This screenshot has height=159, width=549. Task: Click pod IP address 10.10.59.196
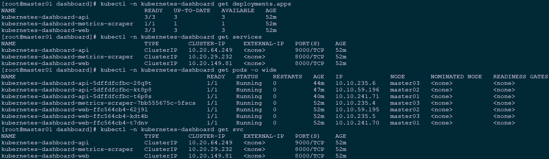(357, 90)
